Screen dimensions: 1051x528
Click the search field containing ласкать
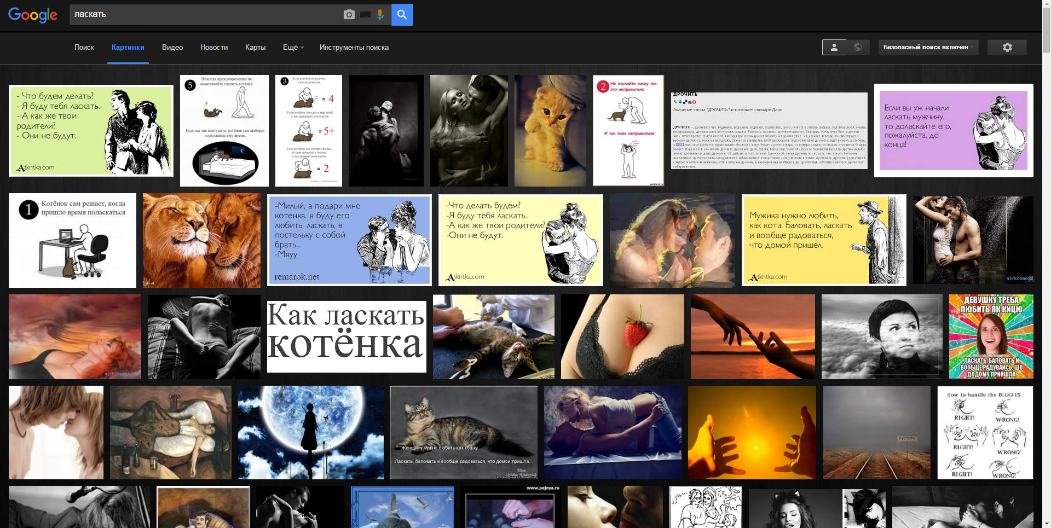(x=203, y=15)
